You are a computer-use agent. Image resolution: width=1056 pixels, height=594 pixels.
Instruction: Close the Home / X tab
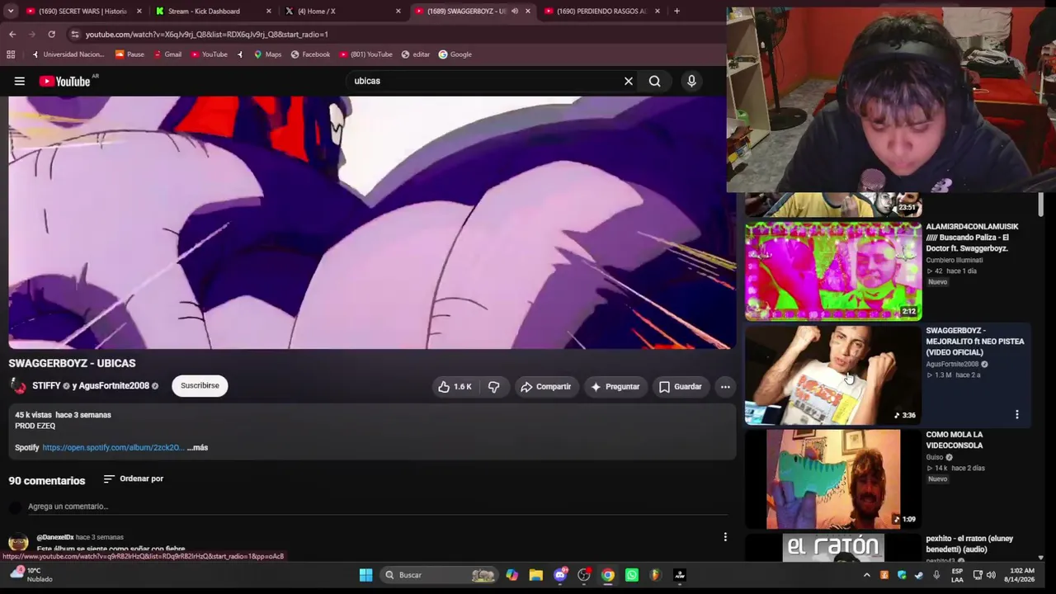(398, 11)
